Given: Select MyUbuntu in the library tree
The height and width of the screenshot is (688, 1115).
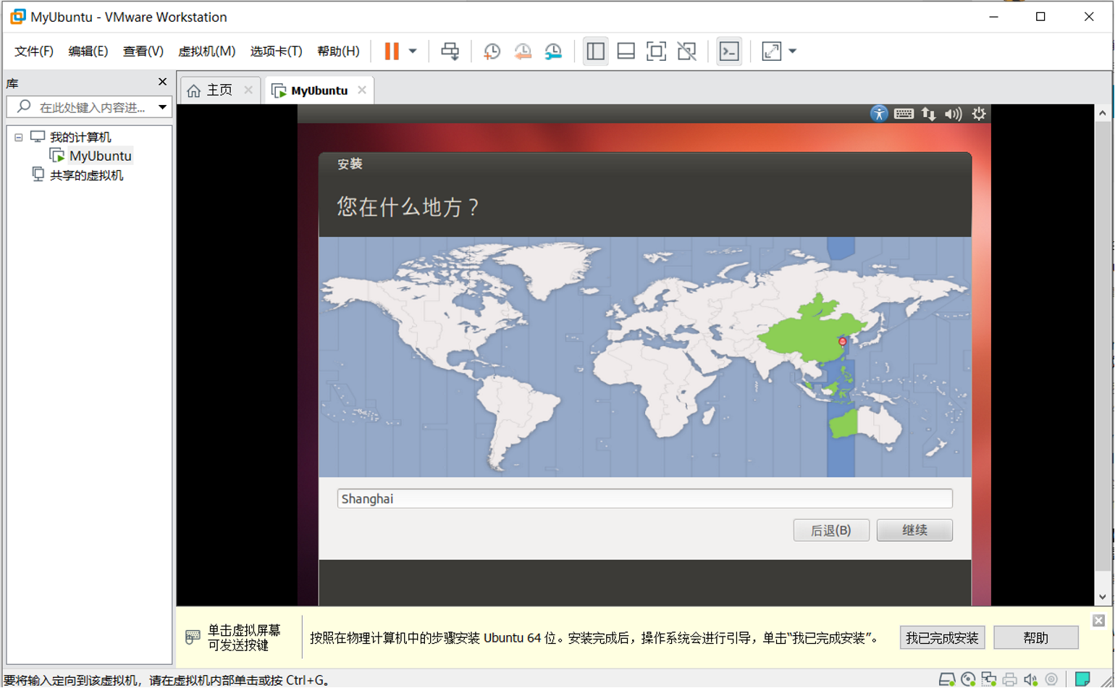Looking at the screenshot, I should (x=100, y=156).
